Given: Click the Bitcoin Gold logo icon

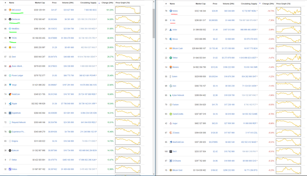Looking at the screenshot, I should click(171, 170).
